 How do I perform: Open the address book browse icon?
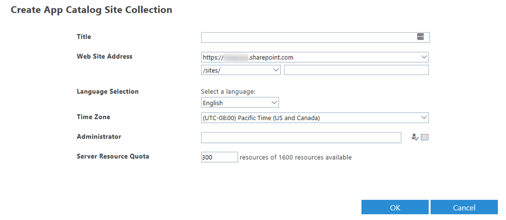tap(424, 137)
